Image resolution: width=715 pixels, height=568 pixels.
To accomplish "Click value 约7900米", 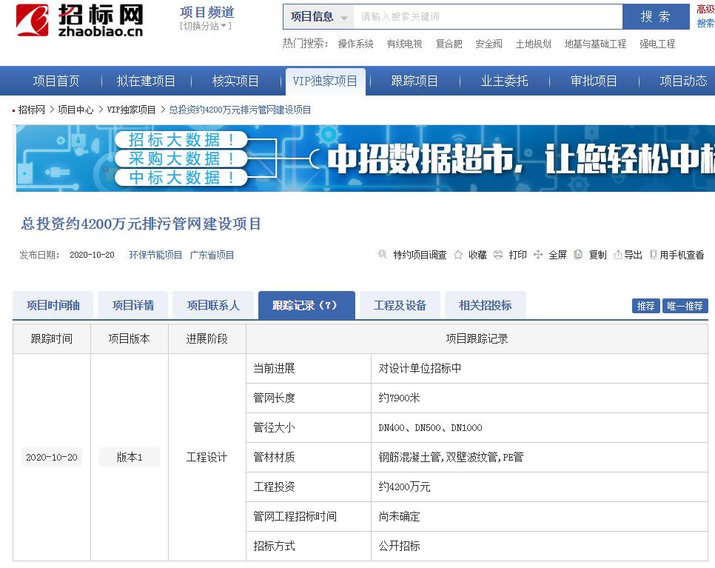I will [x=399, y=398].
